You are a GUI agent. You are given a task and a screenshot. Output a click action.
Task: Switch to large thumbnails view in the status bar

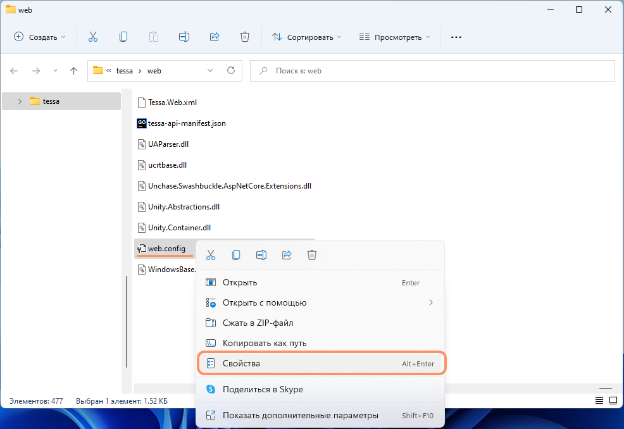coord(613,401)
